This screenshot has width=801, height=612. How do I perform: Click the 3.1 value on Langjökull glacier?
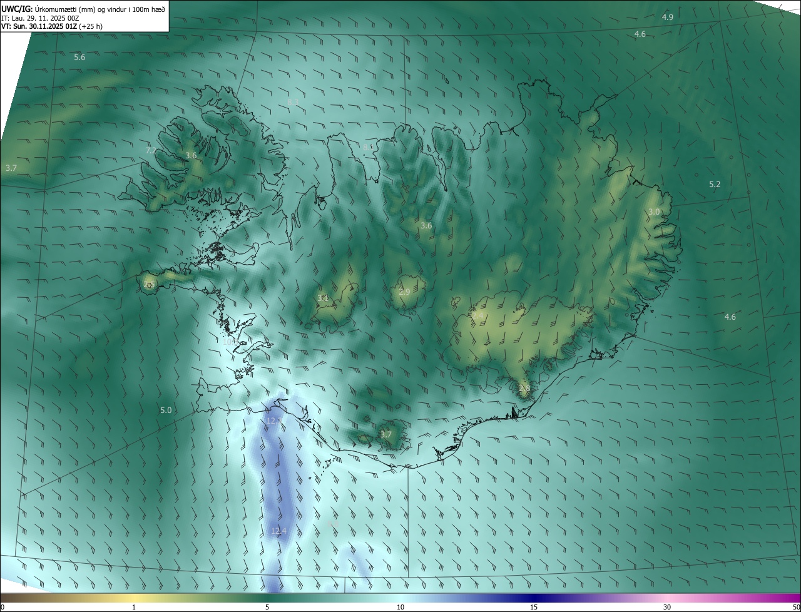pos(323,298)
